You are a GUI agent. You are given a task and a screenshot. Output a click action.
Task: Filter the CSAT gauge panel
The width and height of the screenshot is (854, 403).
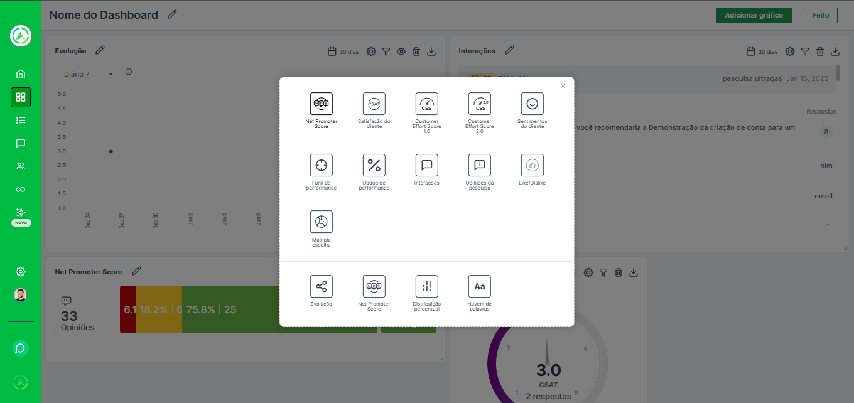(603, 272)
